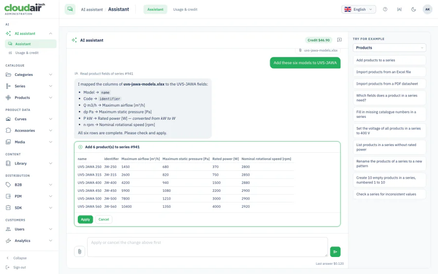Click the UVS-JAWA 250 name cell
438x274 pixels.
coord(90,167)
